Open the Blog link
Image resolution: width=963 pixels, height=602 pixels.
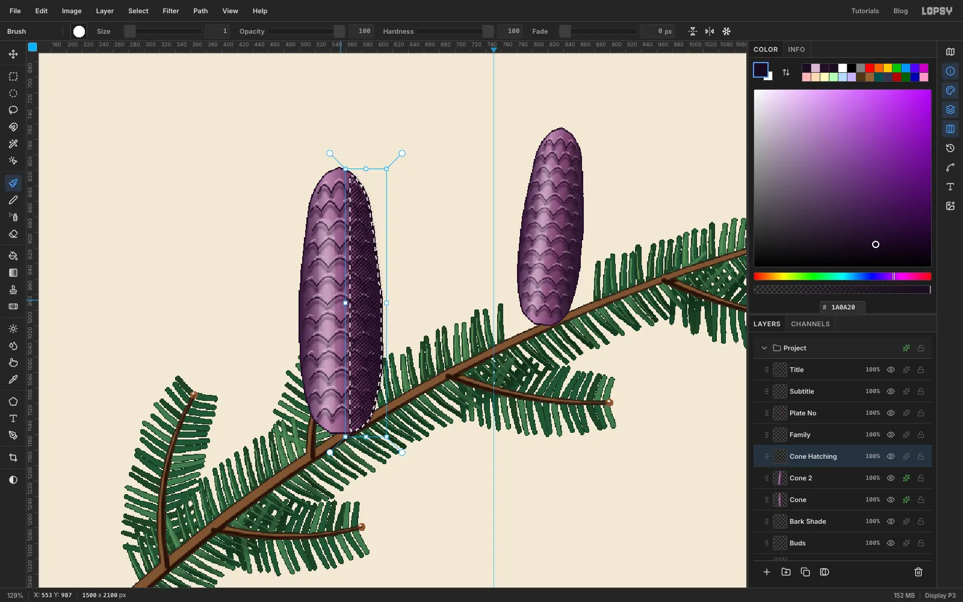[900, 11]
